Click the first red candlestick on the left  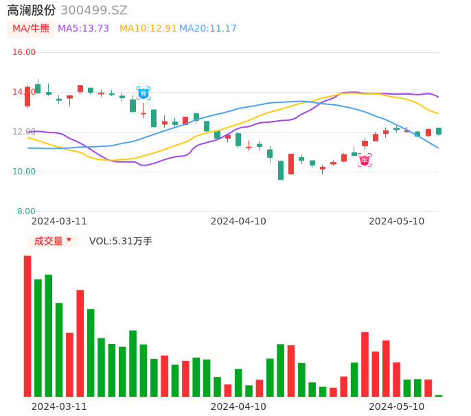click(27, 96)
